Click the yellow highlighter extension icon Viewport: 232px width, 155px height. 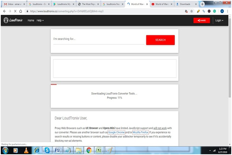pos(199,11)
